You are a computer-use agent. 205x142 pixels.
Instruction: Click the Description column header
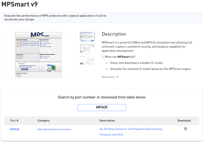107,120
